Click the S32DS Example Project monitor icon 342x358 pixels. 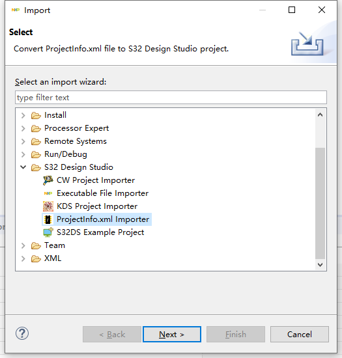click(x=48, y=232)
